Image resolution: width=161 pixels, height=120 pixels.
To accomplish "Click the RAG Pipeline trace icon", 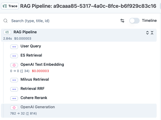I will click(x=7, y=32).
